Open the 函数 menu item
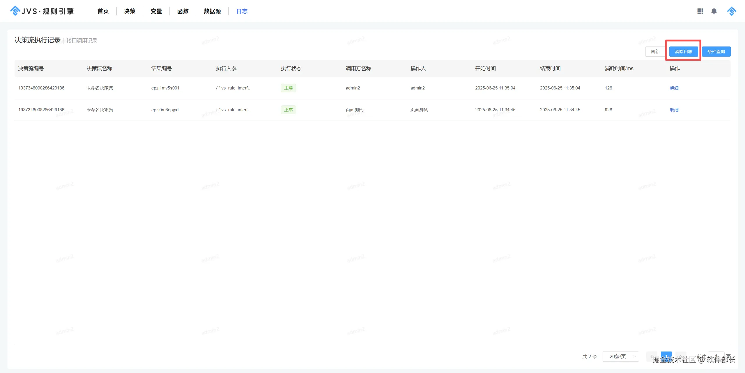This screenshot has width=745, height=373. (183, 11)
